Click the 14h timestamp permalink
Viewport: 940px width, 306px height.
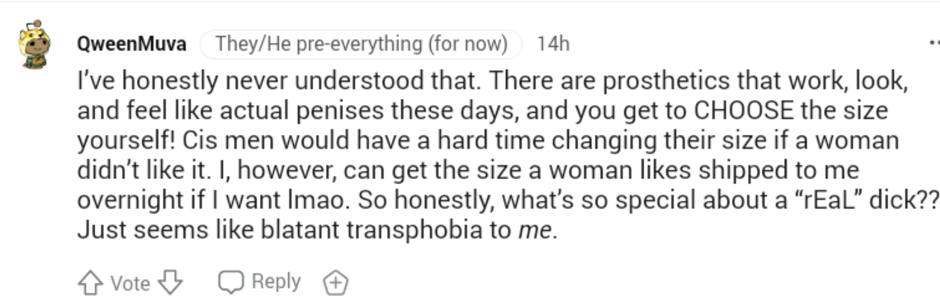click(x=553, y=43)
